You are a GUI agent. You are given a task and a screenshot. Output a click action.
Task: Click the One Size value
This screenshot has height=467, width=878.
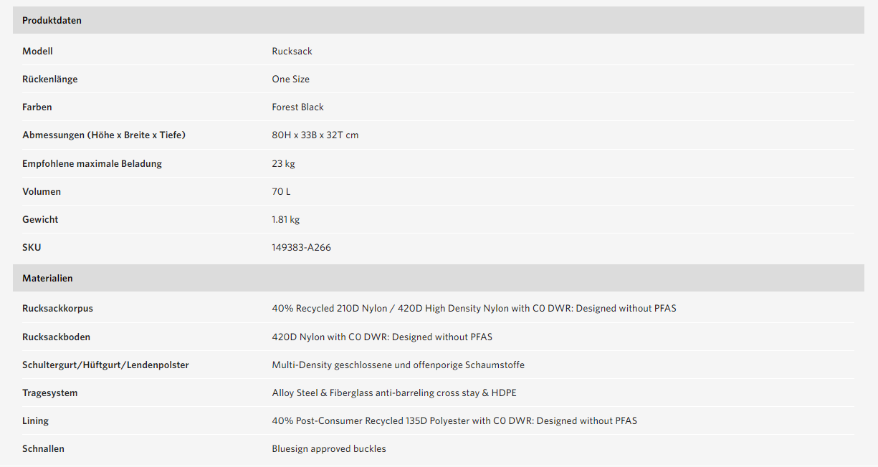290,79
